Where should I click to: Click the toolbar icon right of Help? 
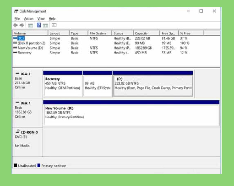[x=45, y=25]
